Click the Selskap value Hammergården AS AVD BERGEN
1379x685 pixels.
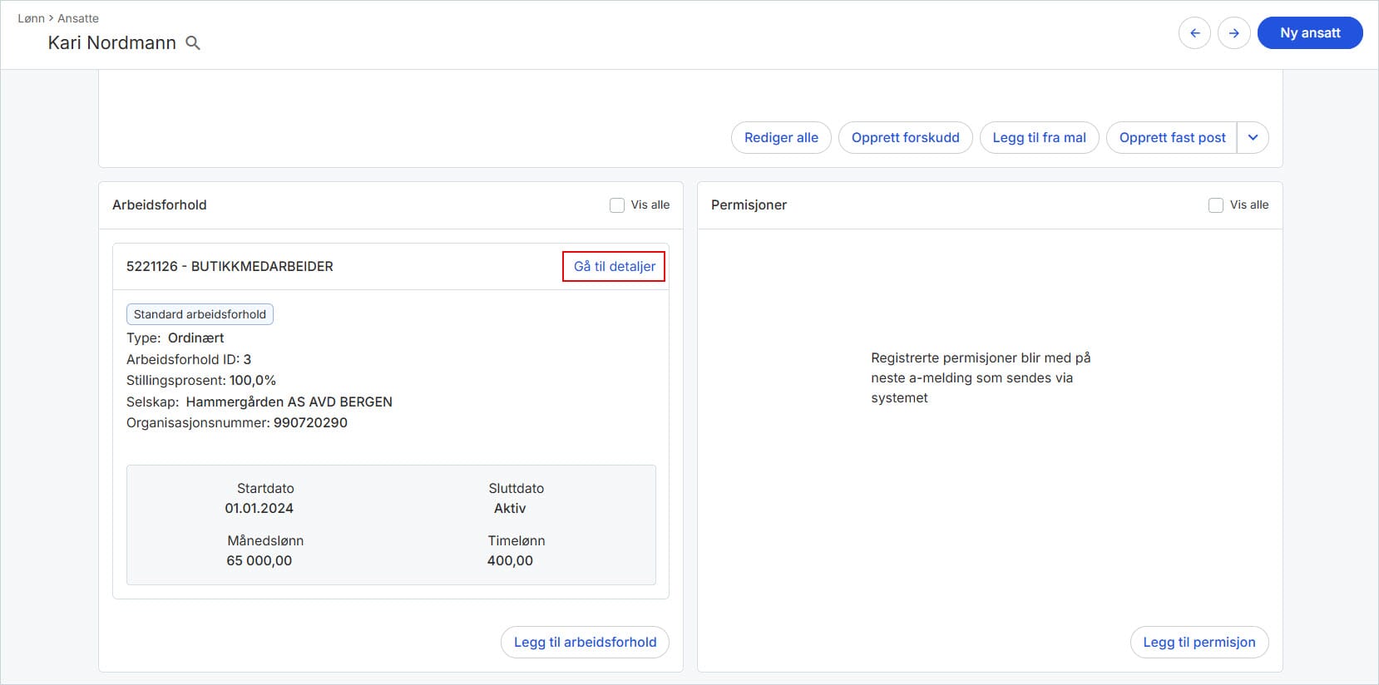coord(289,402)
